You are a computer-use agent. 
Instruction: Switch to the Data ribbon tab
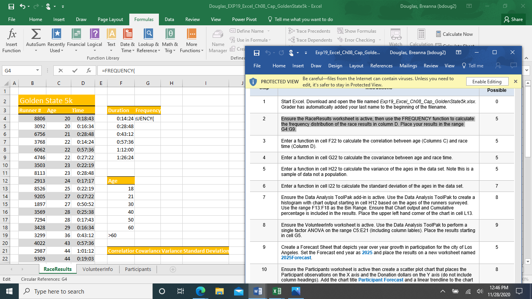point(169,19)
